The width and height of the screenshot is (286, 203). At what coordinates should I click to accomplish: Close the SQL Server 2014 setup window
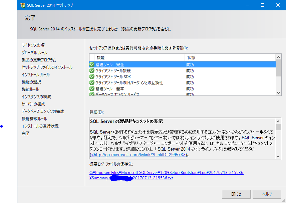pos(278,5)
